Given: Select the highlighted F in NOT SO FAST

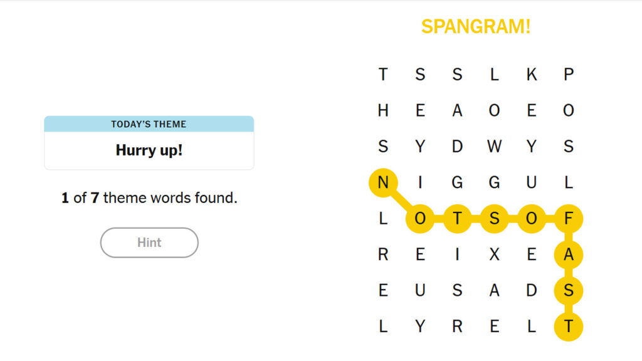Looking at the screenshot, I should point(569,219).
